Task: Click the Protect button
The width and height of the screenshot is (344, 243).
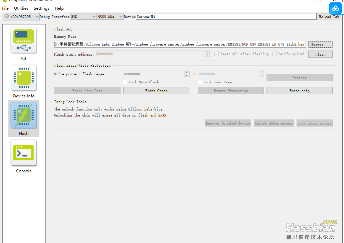Action: [300, 78]
